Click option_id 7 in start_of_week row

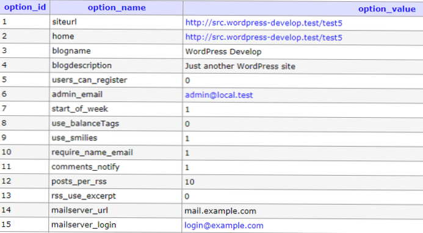pyautogui.click(x=4, y=109)
